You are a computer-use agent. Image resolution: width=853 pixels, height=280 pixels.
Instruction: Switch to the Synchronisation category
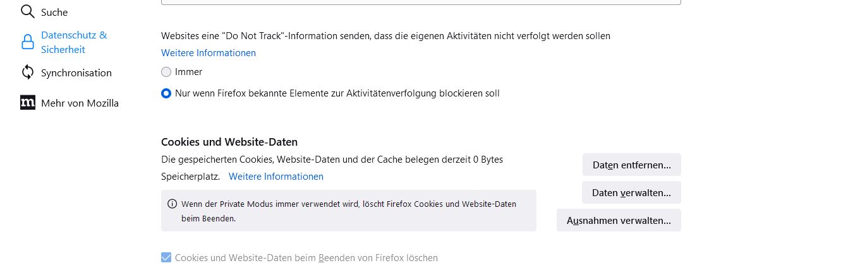(x=76, y=73)
